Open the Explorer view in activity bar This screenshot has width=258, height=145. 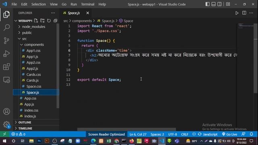(6, 14)
